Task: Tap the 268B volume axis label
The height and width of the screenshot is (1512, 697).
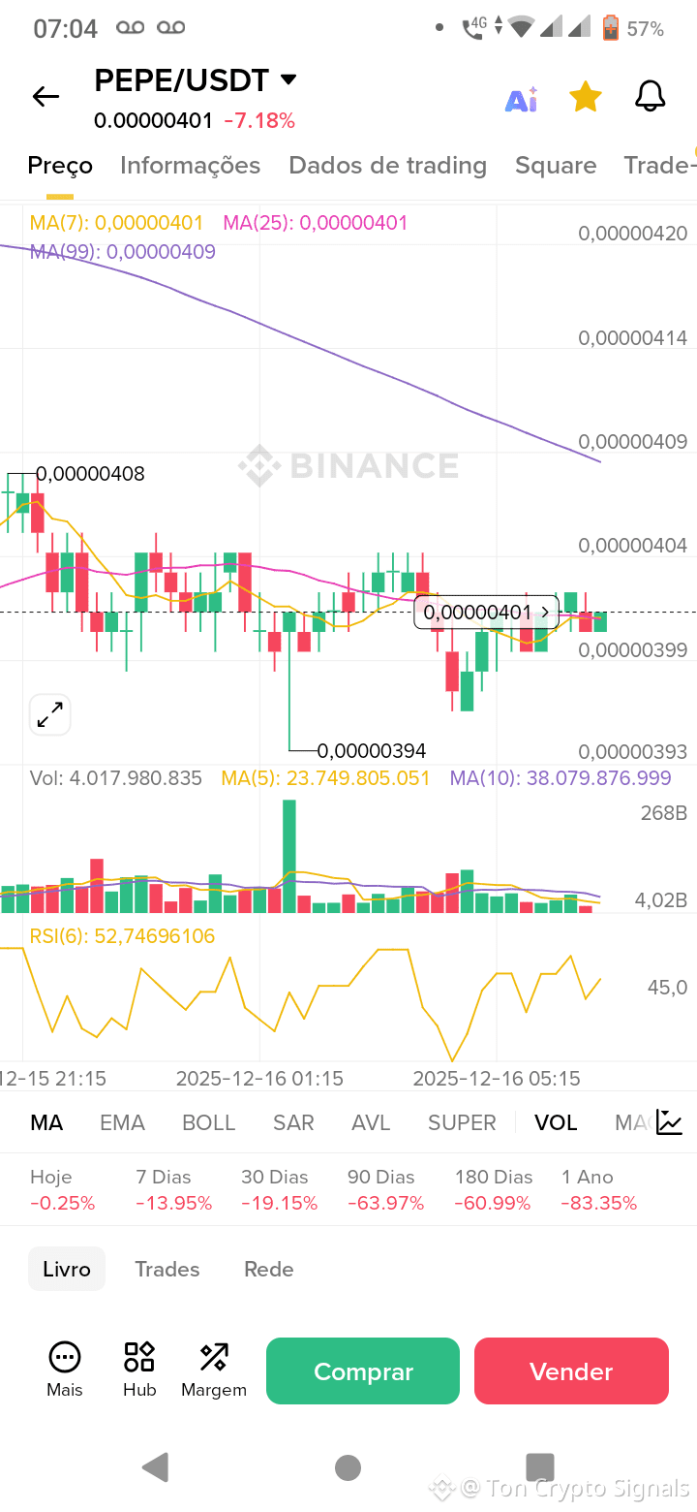Action: tap(664, 813)
